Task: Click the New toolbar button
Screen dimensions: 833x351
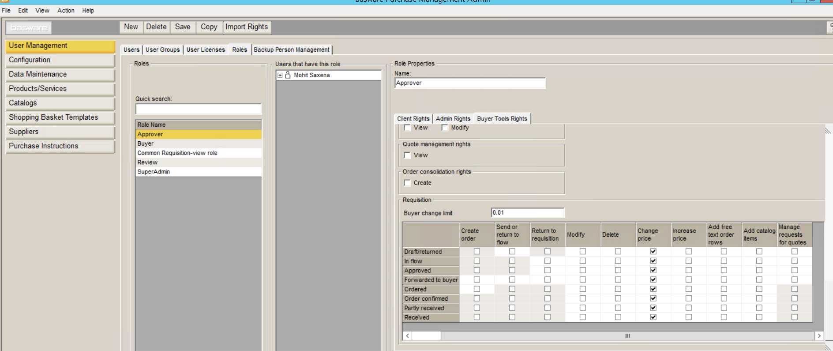Action: pyautogui.click(x=131, y=27)
